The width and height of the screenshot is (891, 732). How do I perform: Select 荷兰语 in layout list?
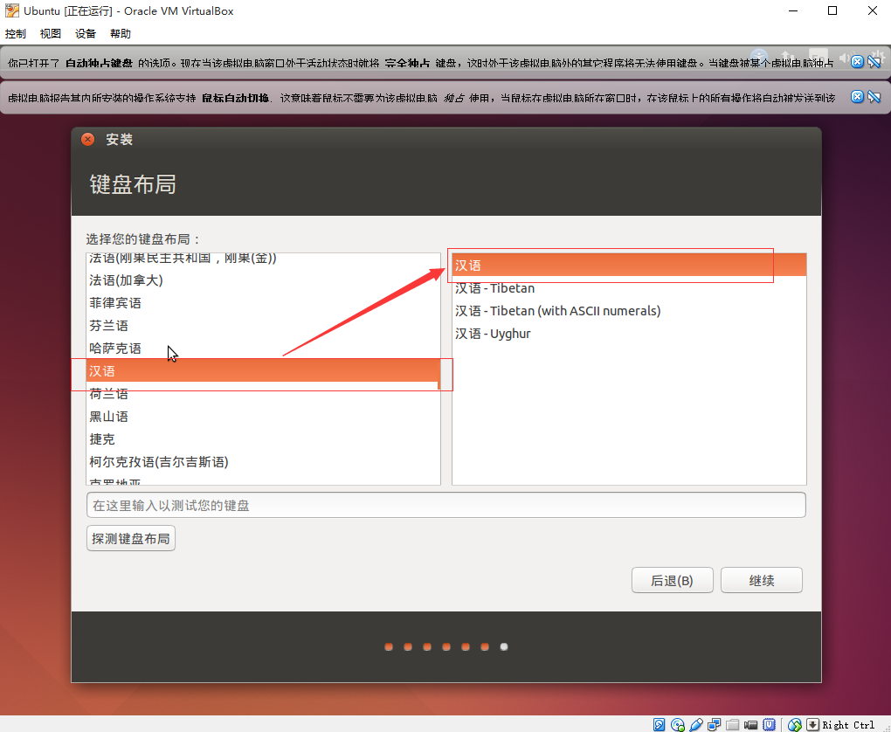(x=263, y=394)
